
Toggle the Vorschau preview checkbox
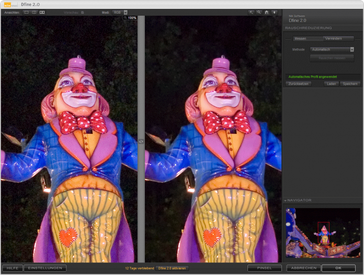82,12
